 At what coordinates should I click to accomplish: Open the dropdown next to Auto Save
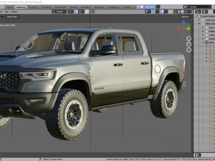click(x=158, y=7)
